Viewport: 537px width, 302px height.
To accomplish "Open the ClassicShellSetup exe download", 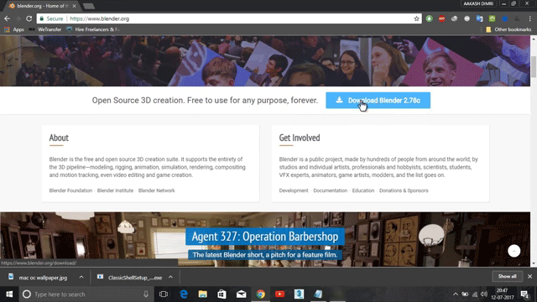I will [130, 278].
